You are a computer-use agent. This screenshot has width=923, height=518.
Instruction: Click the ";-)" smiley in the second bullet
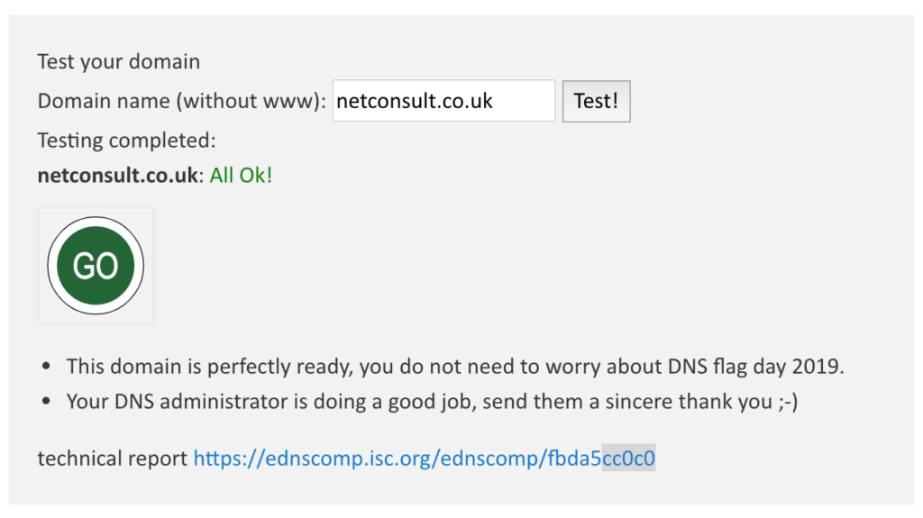785,402
